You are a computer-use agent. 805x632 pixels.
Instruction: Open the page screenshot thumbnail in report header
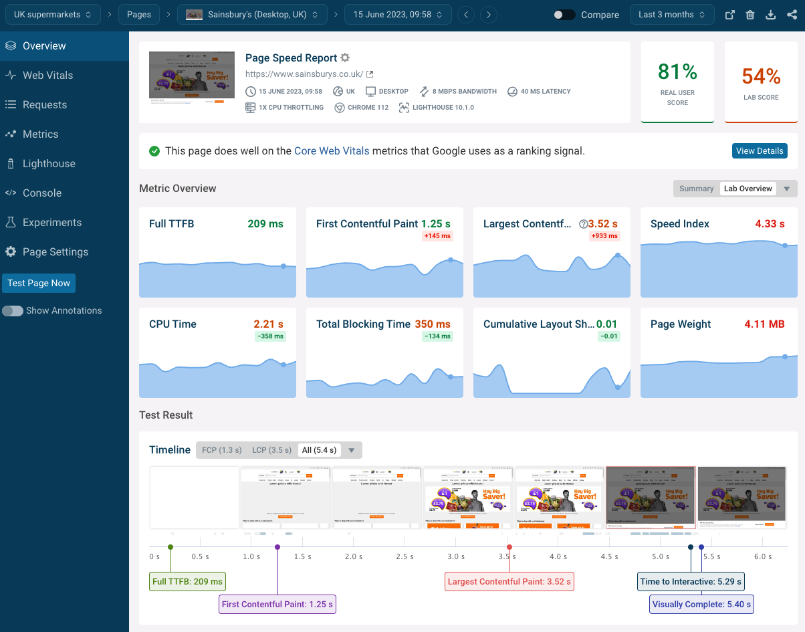tap(191, 78)
